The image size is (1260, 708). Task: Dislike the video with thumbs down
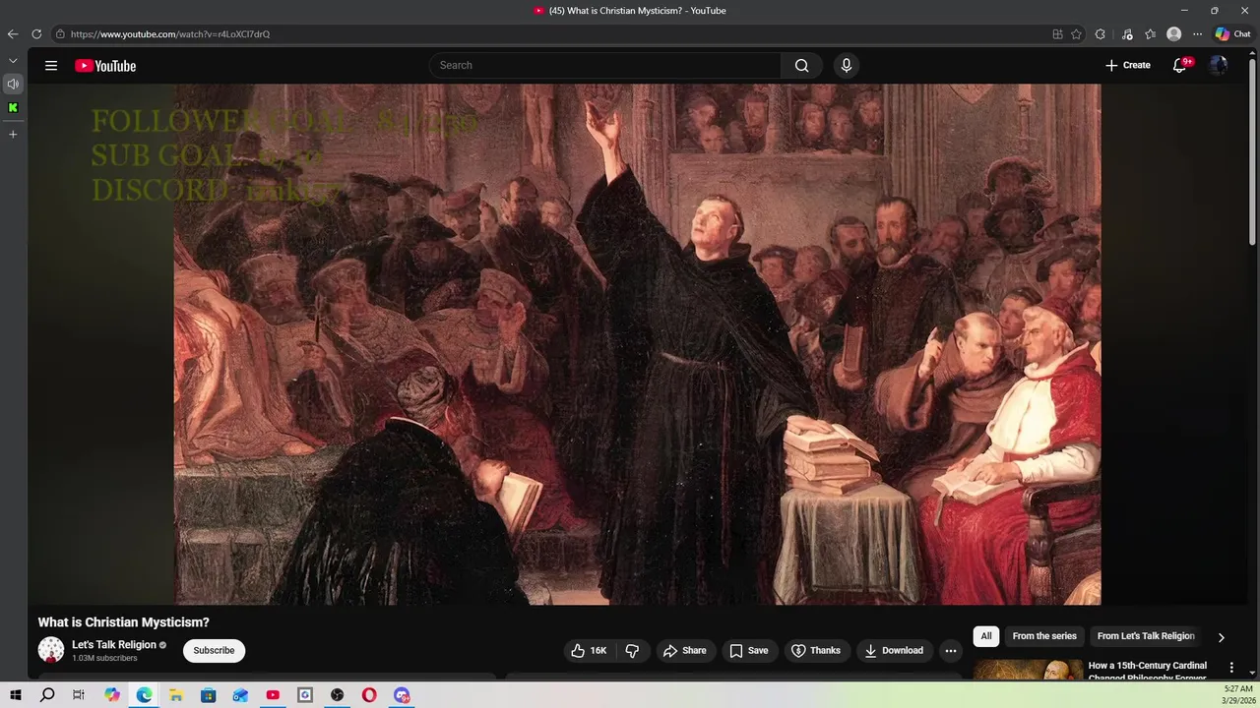(632, 651)
